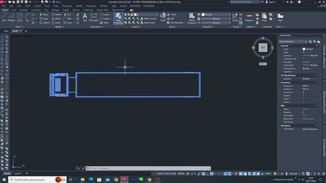
Task: Click the Table annotation tool
Action: pos(104,22)
